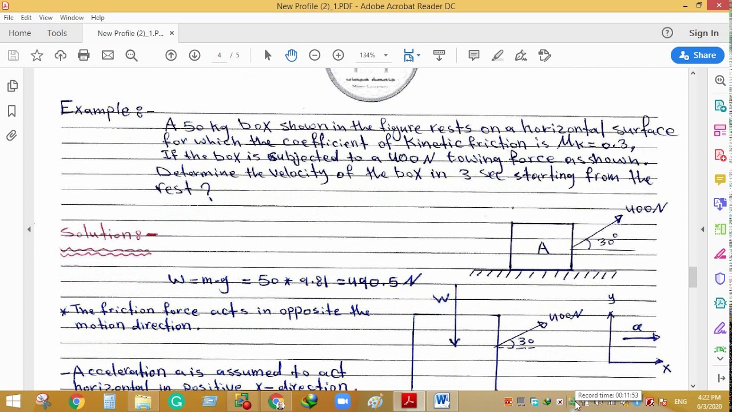Open page thumbnails panel in left sidebar
Image resolution: width=732 pixels, height=412 pixels.
12,86
